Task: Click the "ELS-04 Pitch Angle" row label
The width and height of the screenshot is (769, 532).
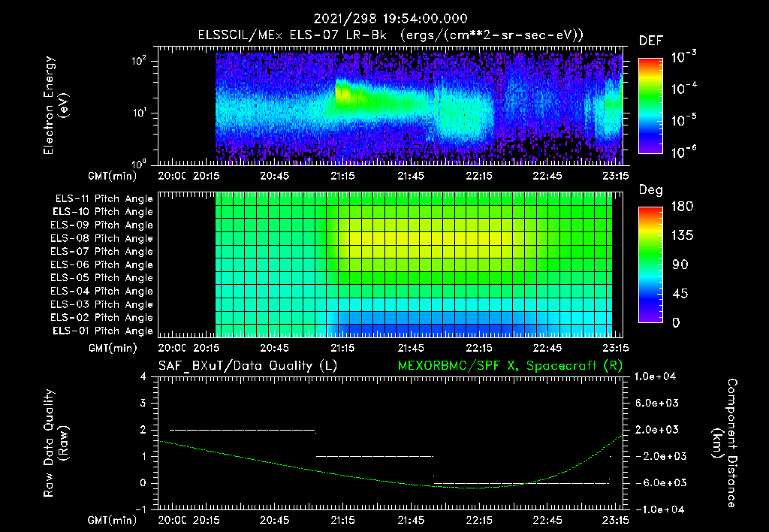Action: click(101, 292)
